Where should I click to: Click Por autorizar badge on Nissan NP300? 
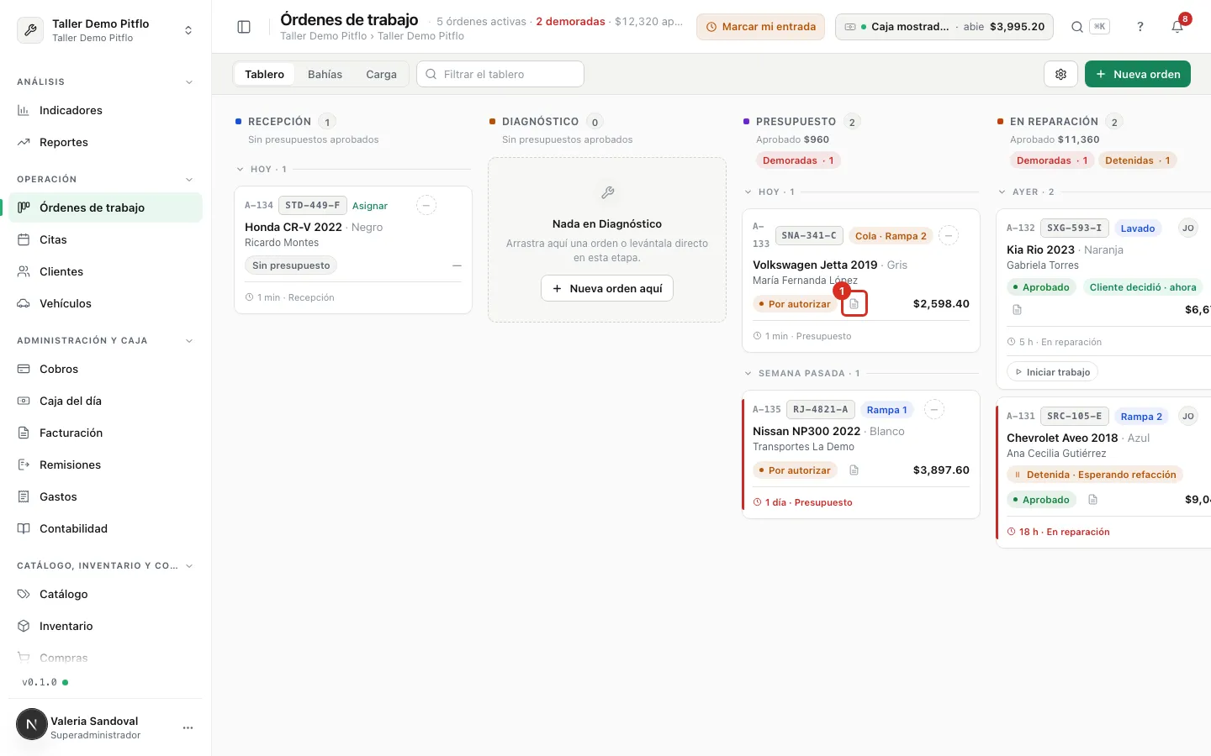(x=795, y=470)
